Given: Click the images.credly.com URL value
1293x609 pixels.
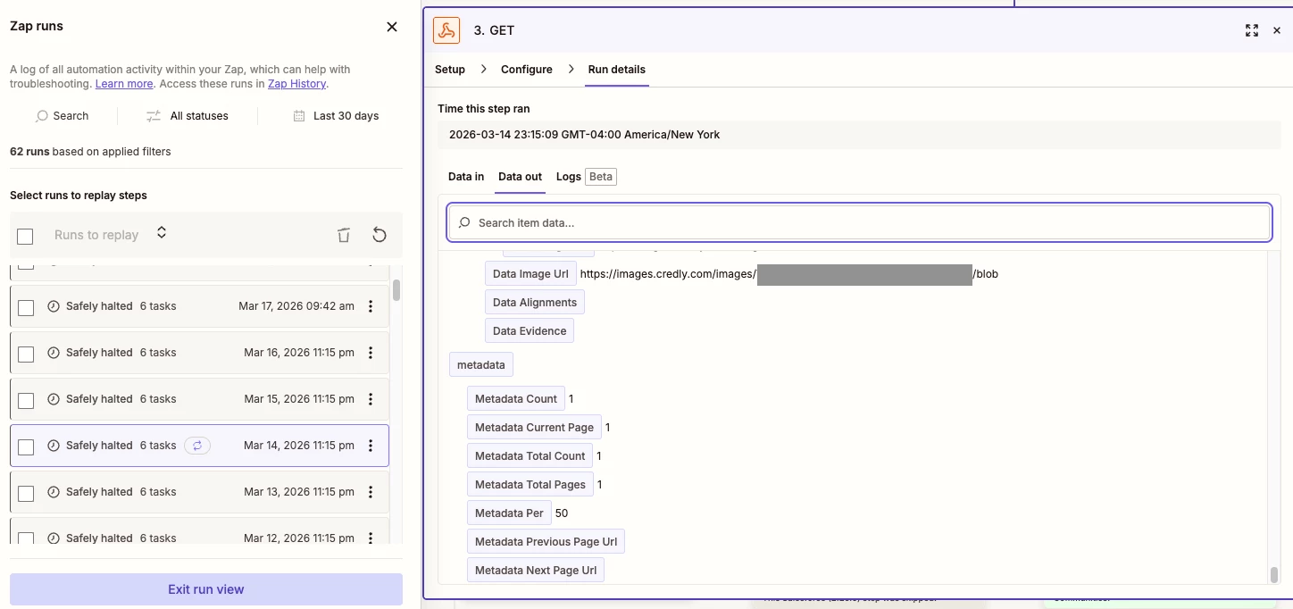Looking at the screenshot, I should point(789,274).
